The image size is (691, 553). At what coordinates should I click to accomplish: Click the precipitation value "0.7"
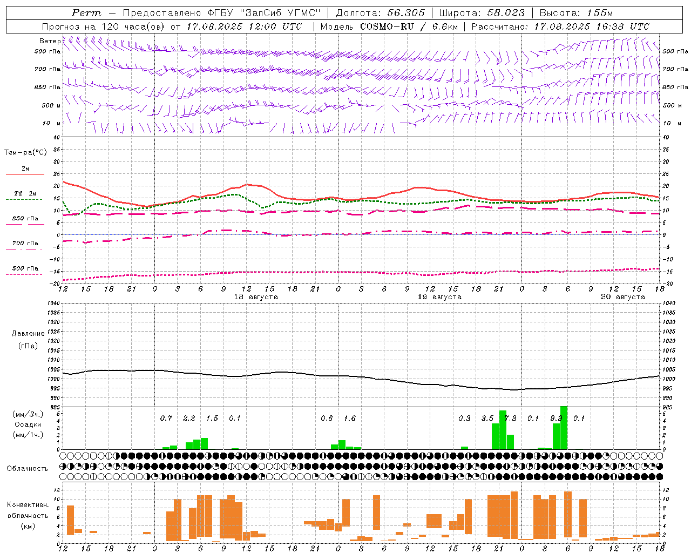point(166,418)
